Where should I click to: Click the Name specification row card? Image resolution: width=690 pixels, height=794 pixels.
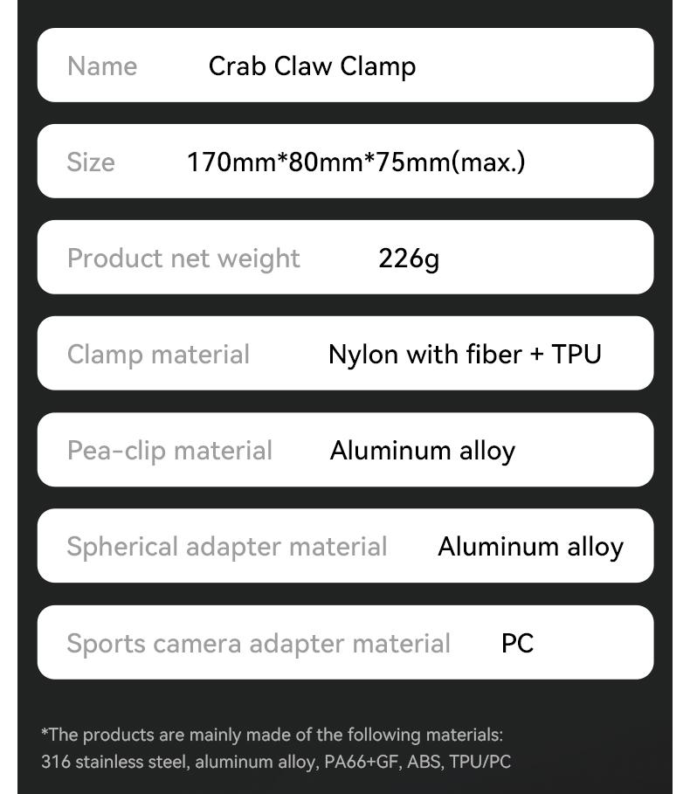pos(345,66)
